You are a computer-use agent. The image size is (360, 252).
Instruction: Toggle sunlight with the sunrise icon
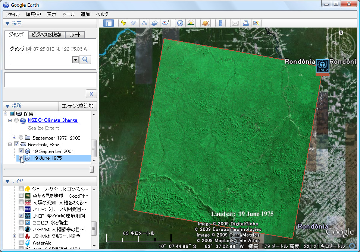pyautogui.click(x=191, y=23)
